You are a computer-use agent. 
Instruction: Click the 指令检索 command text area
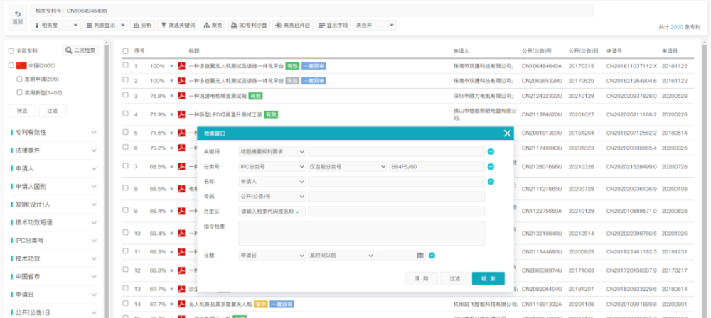tap(362, 233)
